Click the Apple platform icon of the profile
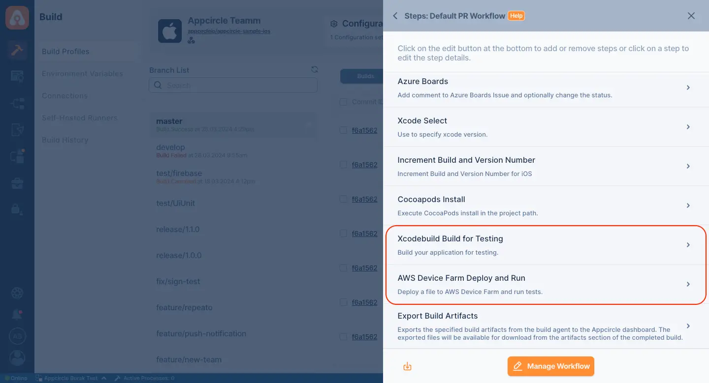709x383 pixels. (170, 31)
